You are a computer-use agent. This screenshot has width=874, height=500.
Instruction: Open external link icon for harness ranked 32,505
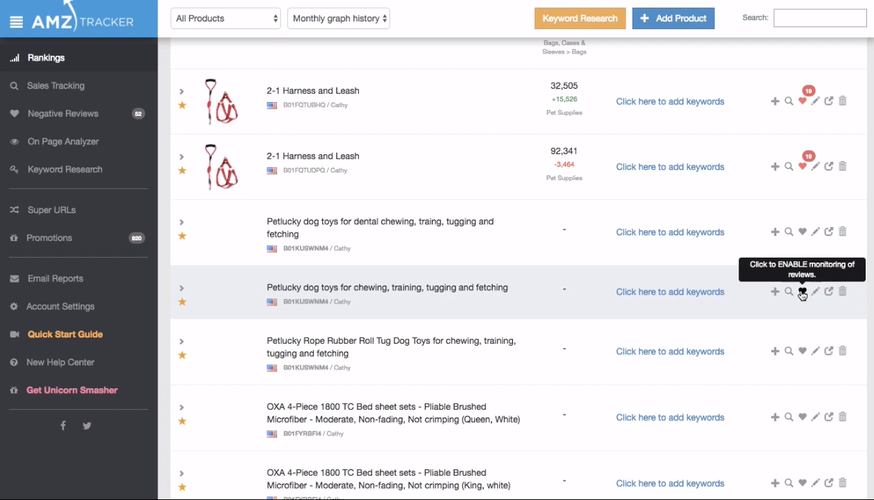[x=829, y=101]
